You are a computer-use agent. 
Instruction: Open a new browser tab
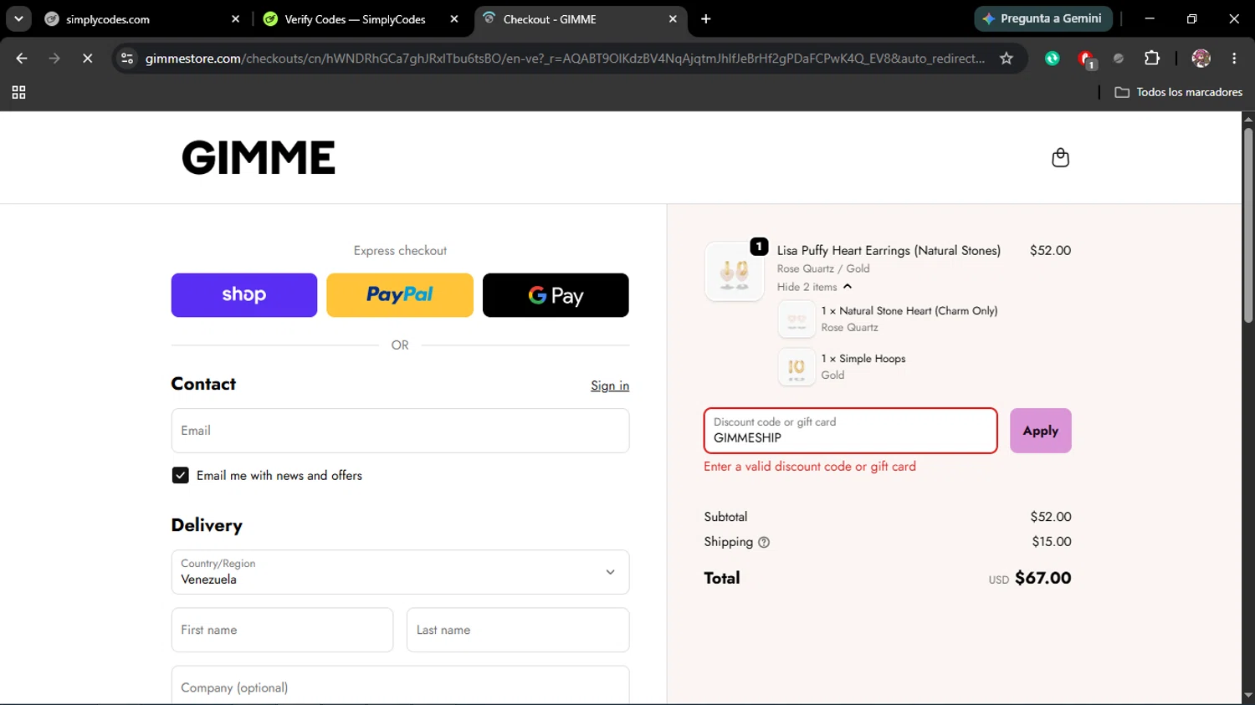tap(706, 19)
